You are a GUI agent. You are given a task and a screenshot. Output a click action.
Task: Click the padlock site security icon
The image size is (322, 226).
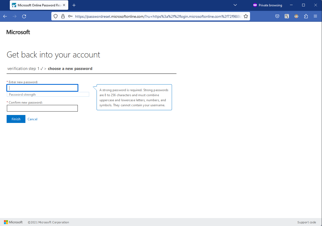click(x=63, y=16)
